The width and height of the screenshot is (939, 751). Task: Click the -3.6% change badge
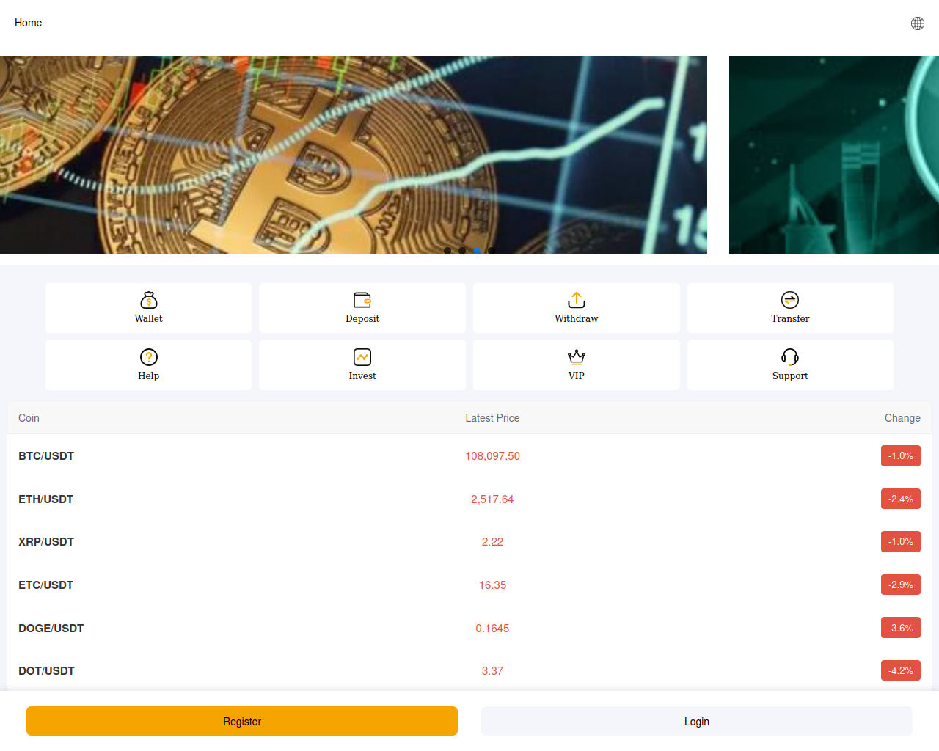pos(901,629)
